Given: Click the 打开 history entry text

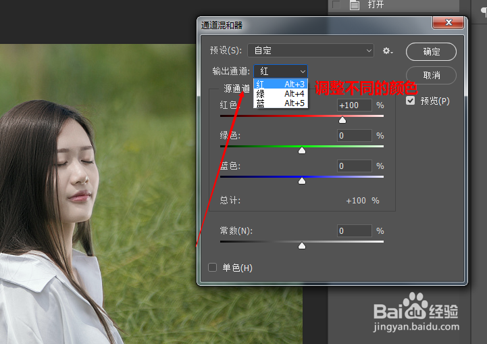Looking at the screenshot, I should click(x=376, y=4).
